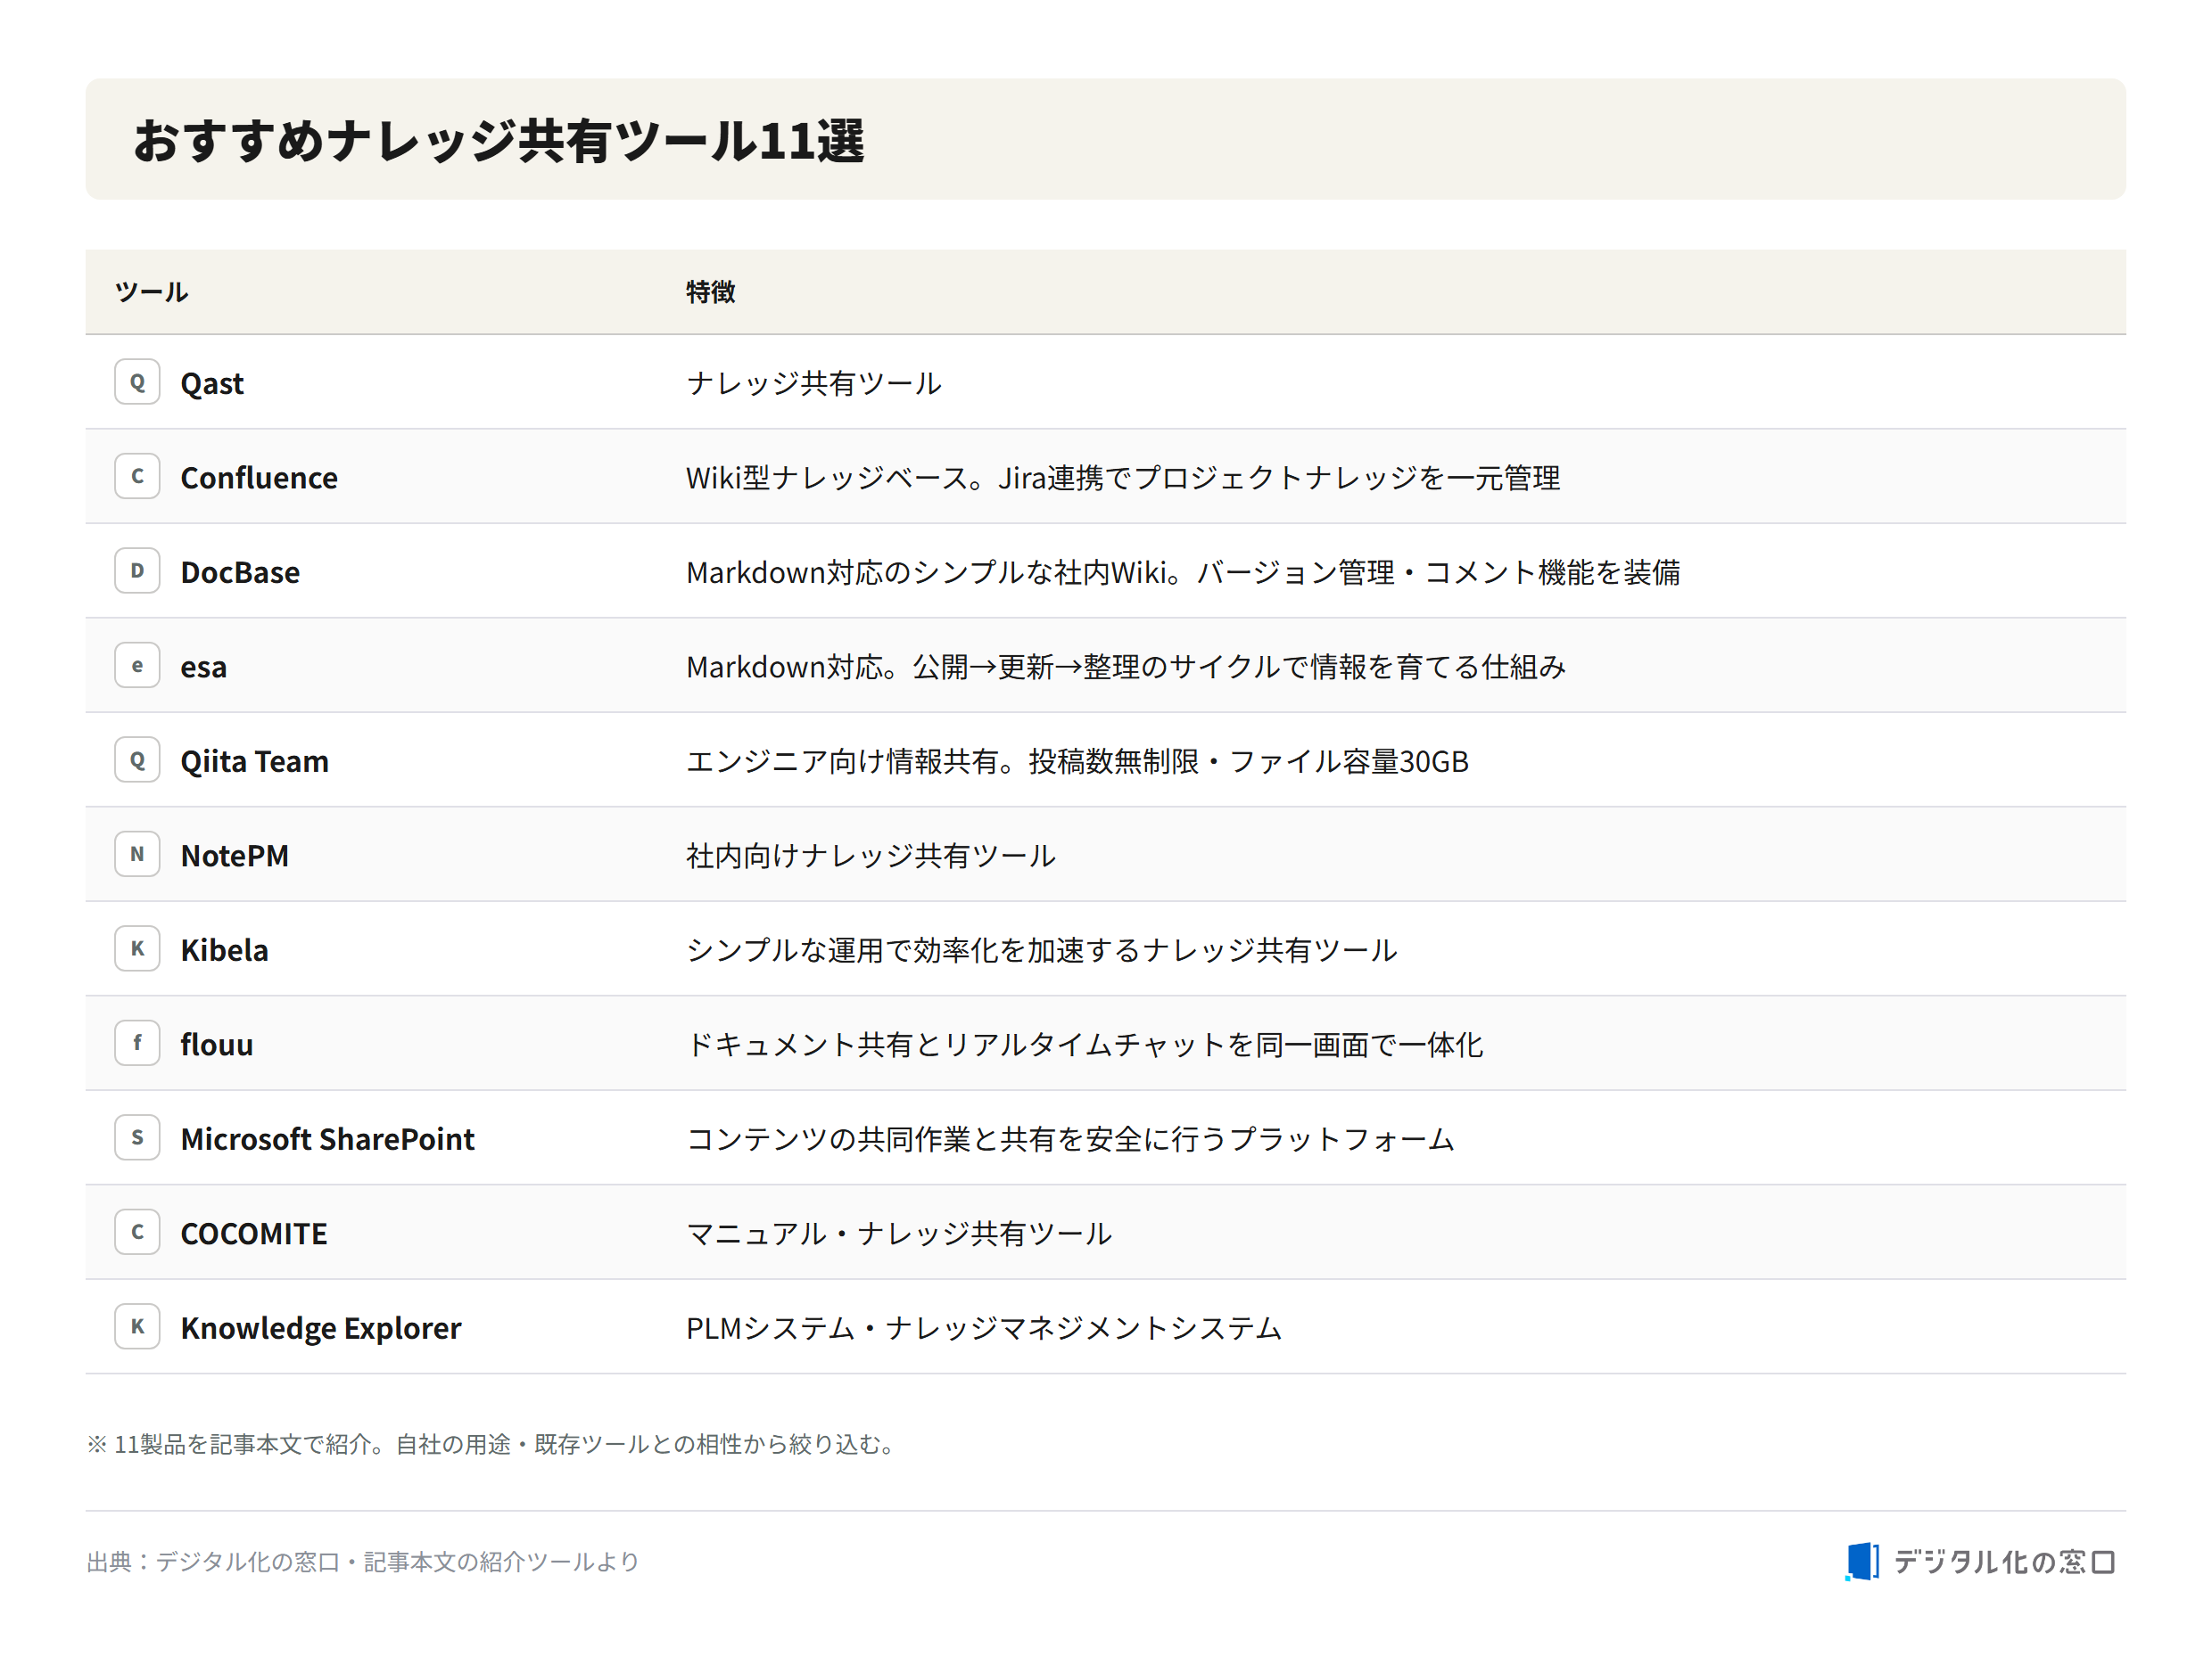Click the Q badge icon beside Qast

coord(137,381)
